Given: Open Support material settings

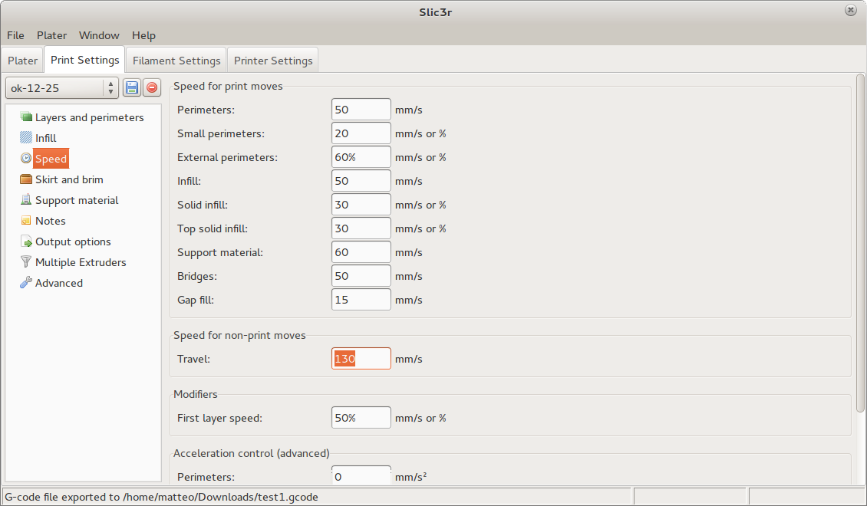Looking at the screenshot, I should [77, 200].
